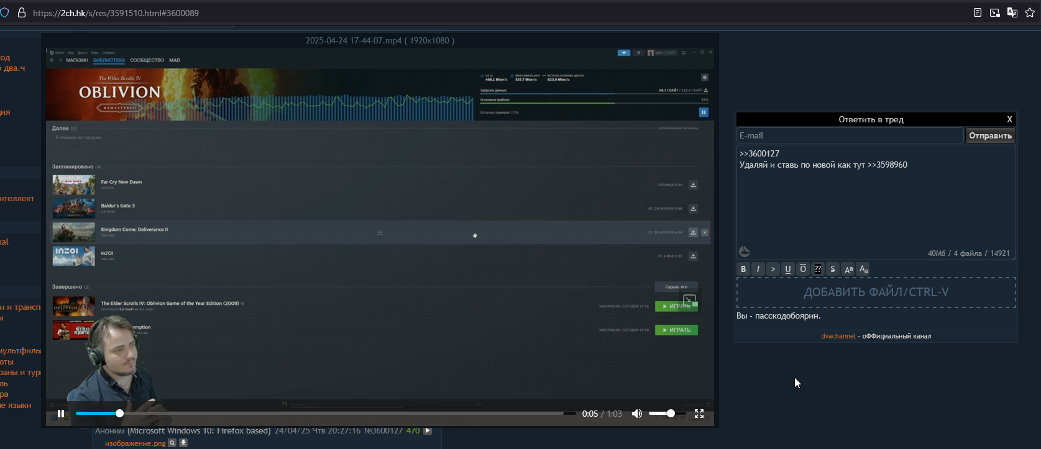
Task: Click the post number №3600127
Action: pos(383,430)
